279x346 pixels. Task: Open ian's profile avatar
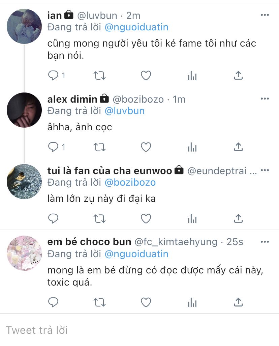pos(24,26)
